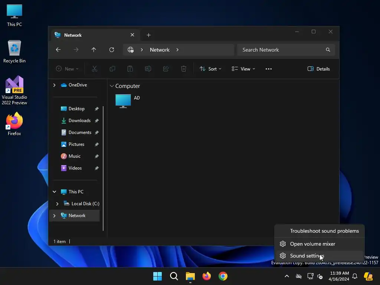Open the View dropdown

tap(243, 69)
